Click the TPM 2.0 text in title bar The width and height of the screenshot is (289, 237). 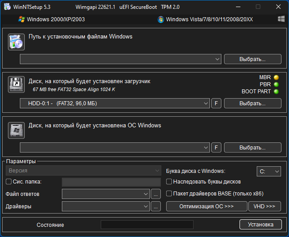(x=170, y=7)
